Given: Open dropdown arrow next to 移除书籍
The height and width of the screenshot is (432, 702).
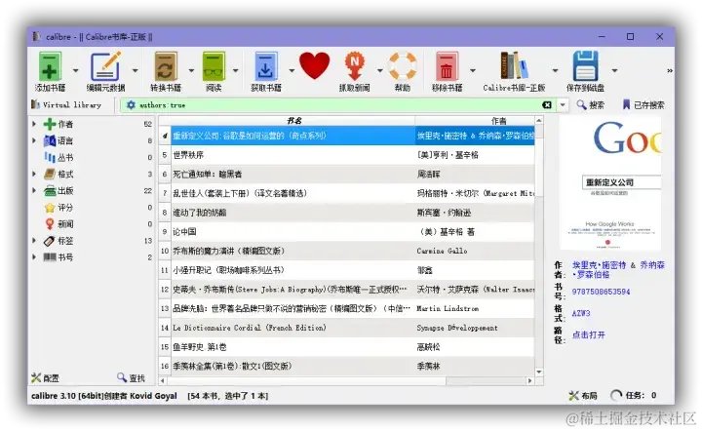Looking at the screenshot, I should 472,70.
